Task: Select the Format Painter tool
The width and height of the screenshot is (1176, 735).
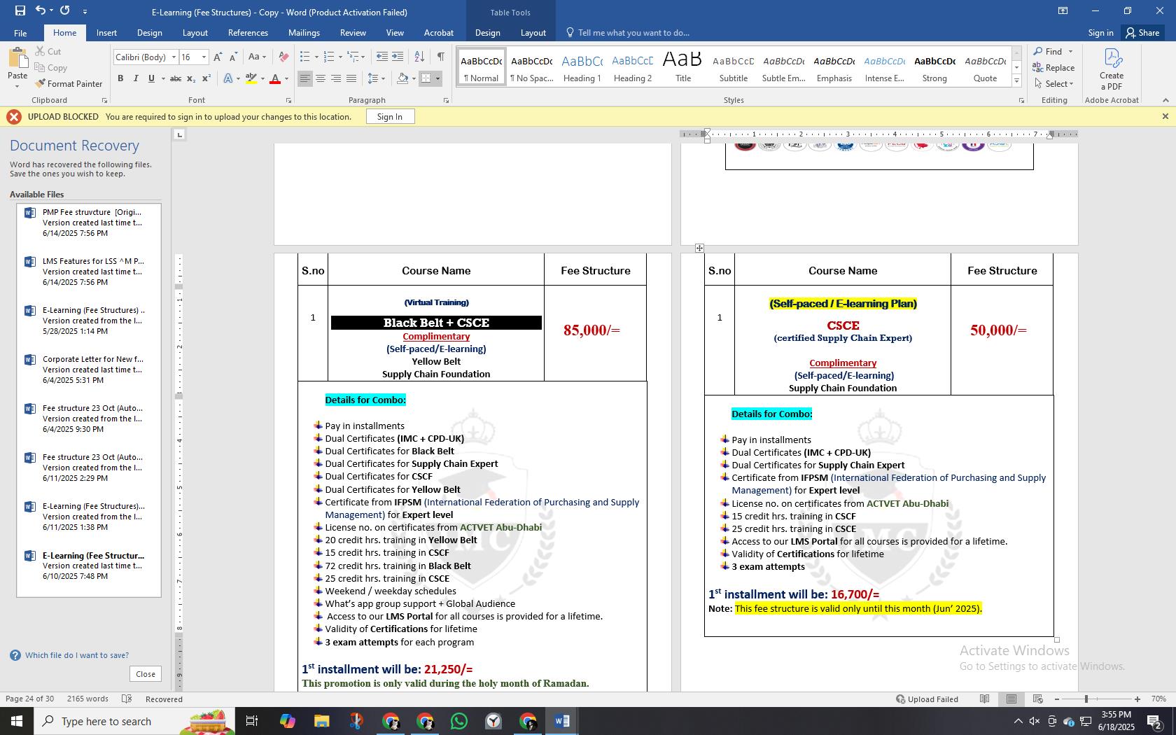Action: click(69, 84)
